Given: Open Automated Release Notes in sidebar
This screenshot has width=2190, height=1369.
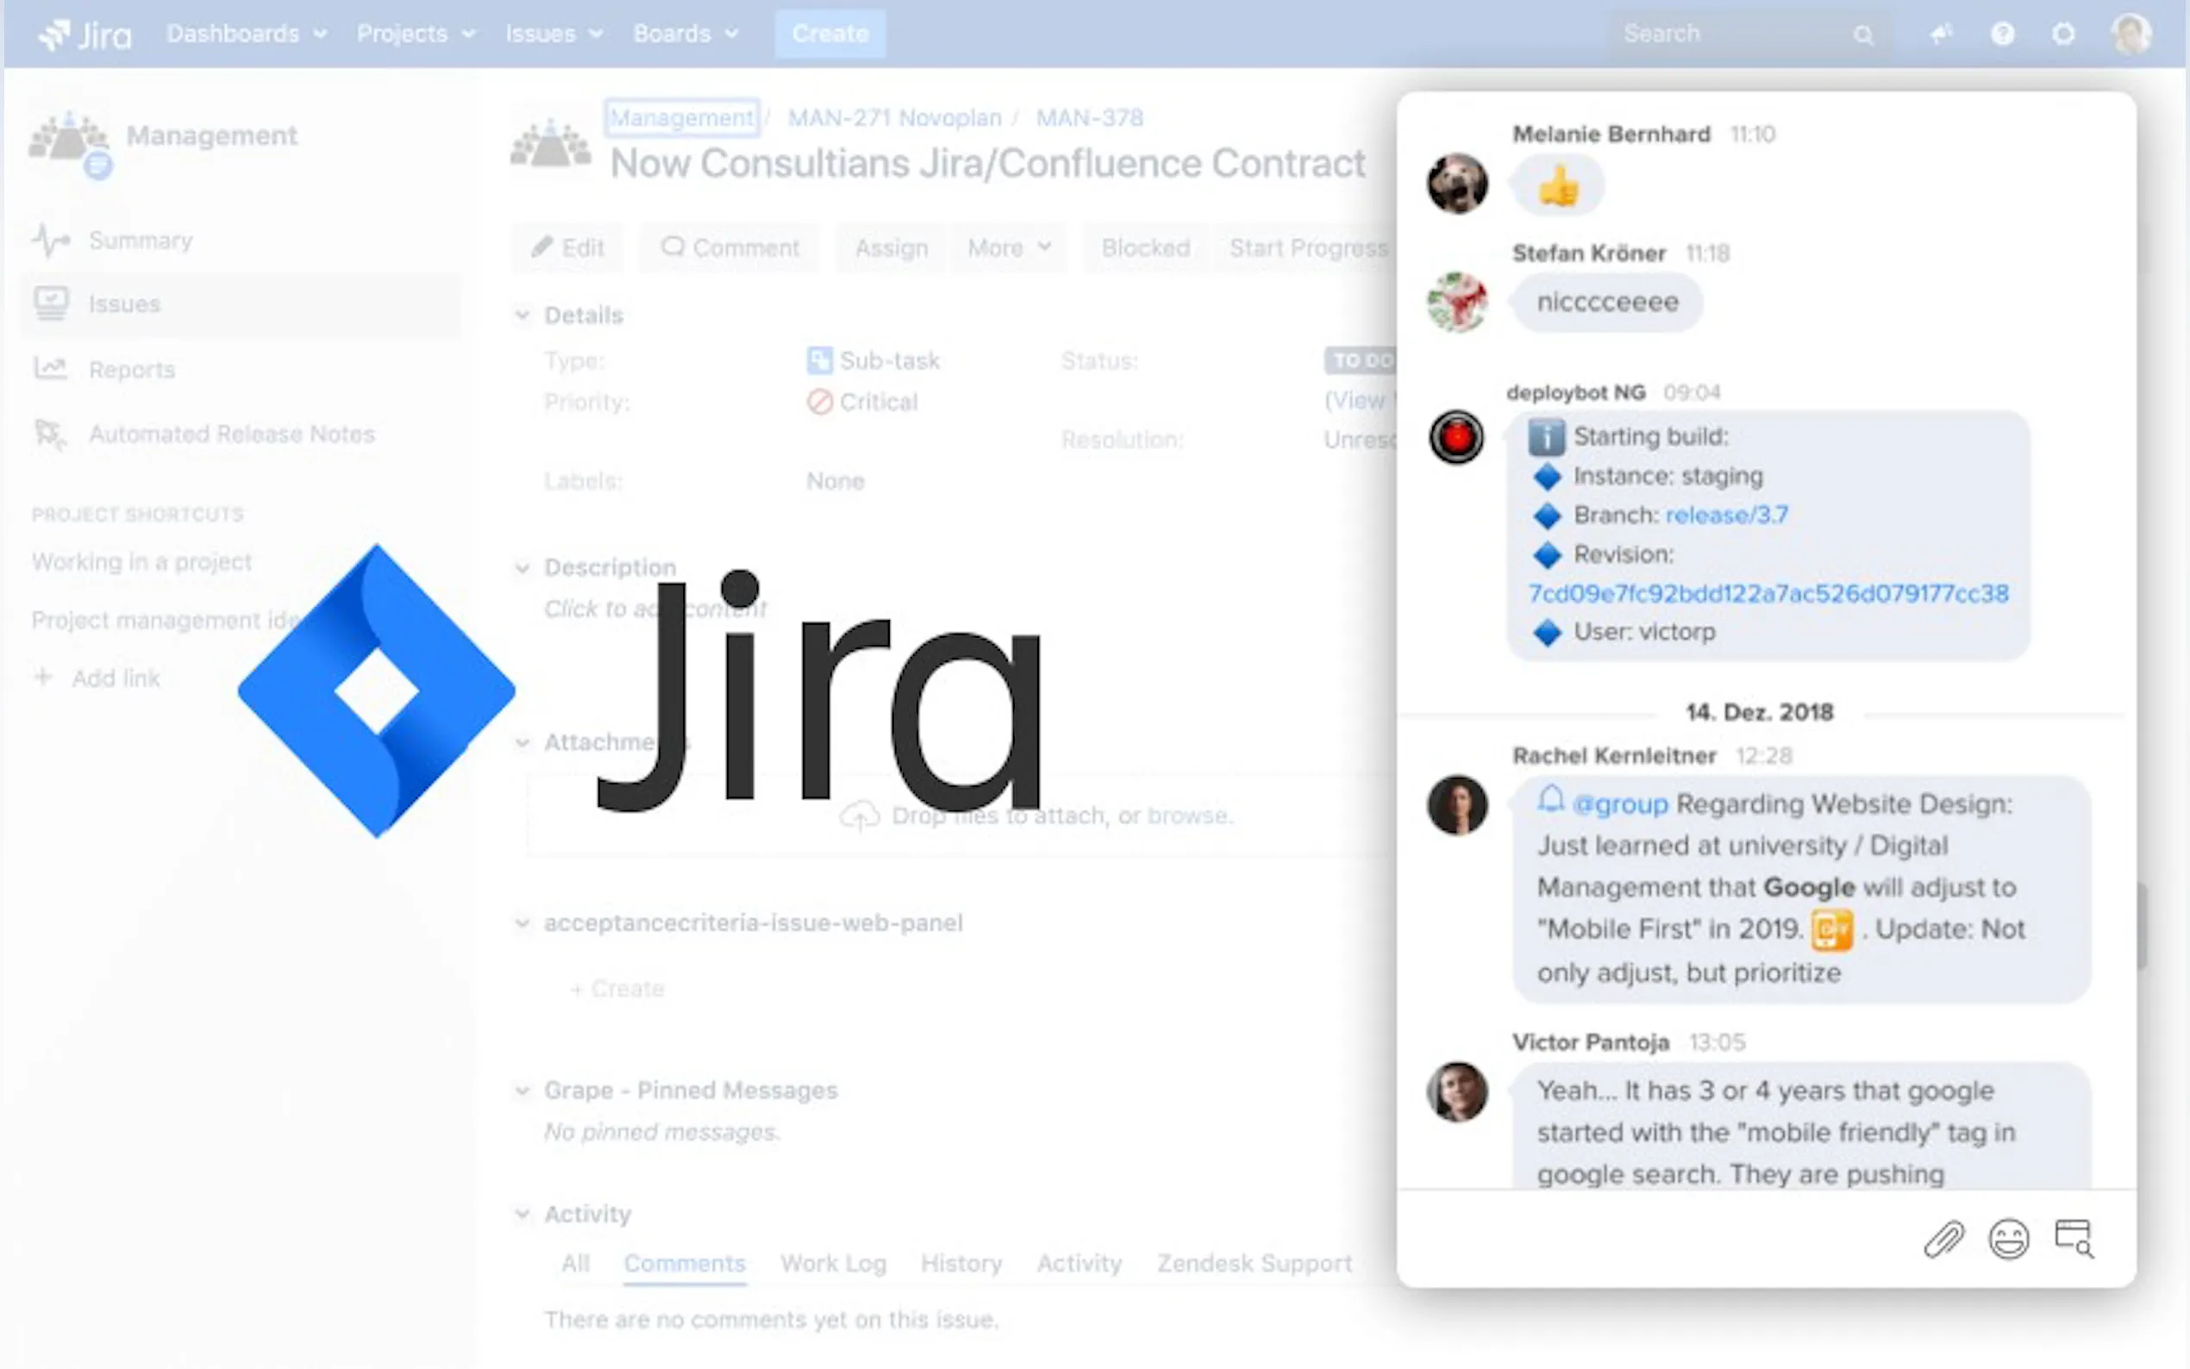Looking at the screenshot, I should click(231, 434).
